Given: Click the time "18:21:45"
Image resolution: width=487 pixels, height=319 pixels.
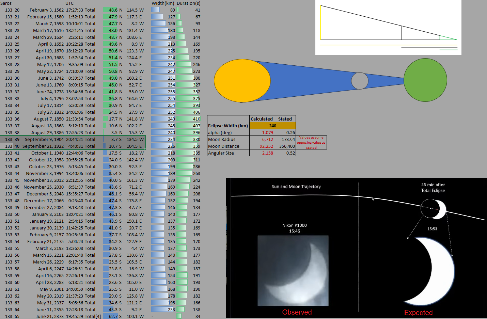Looking at the screenshot, I should click(x=75, y=30).
